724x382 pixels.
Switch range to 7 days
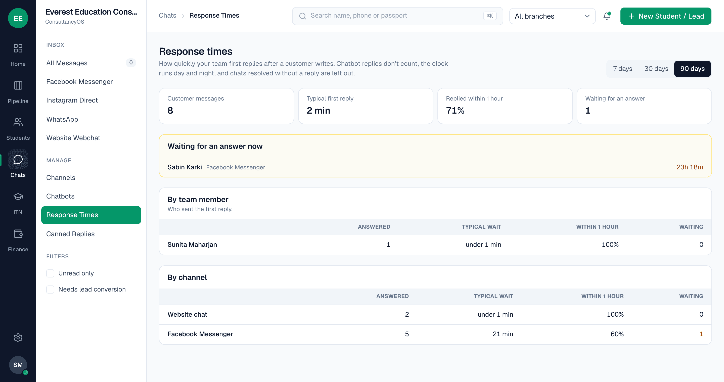point(622,69)
